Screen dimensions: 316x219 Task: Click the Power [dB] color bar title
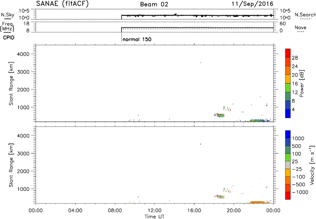(x=301, y=83)
